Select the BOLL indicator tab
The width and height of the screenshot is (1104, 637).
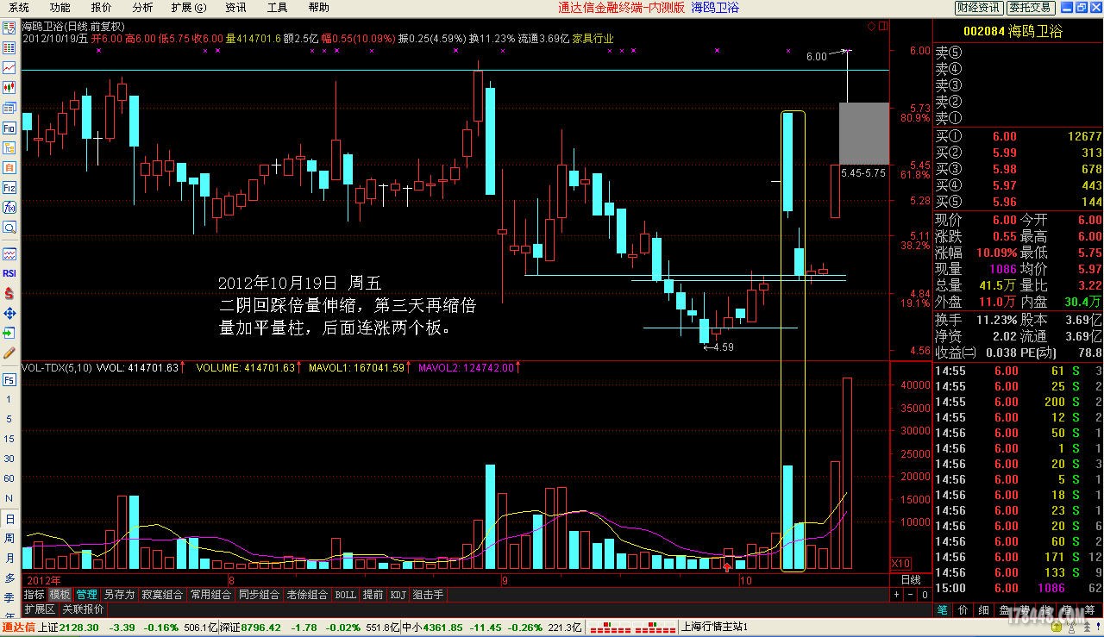[345, 595]
